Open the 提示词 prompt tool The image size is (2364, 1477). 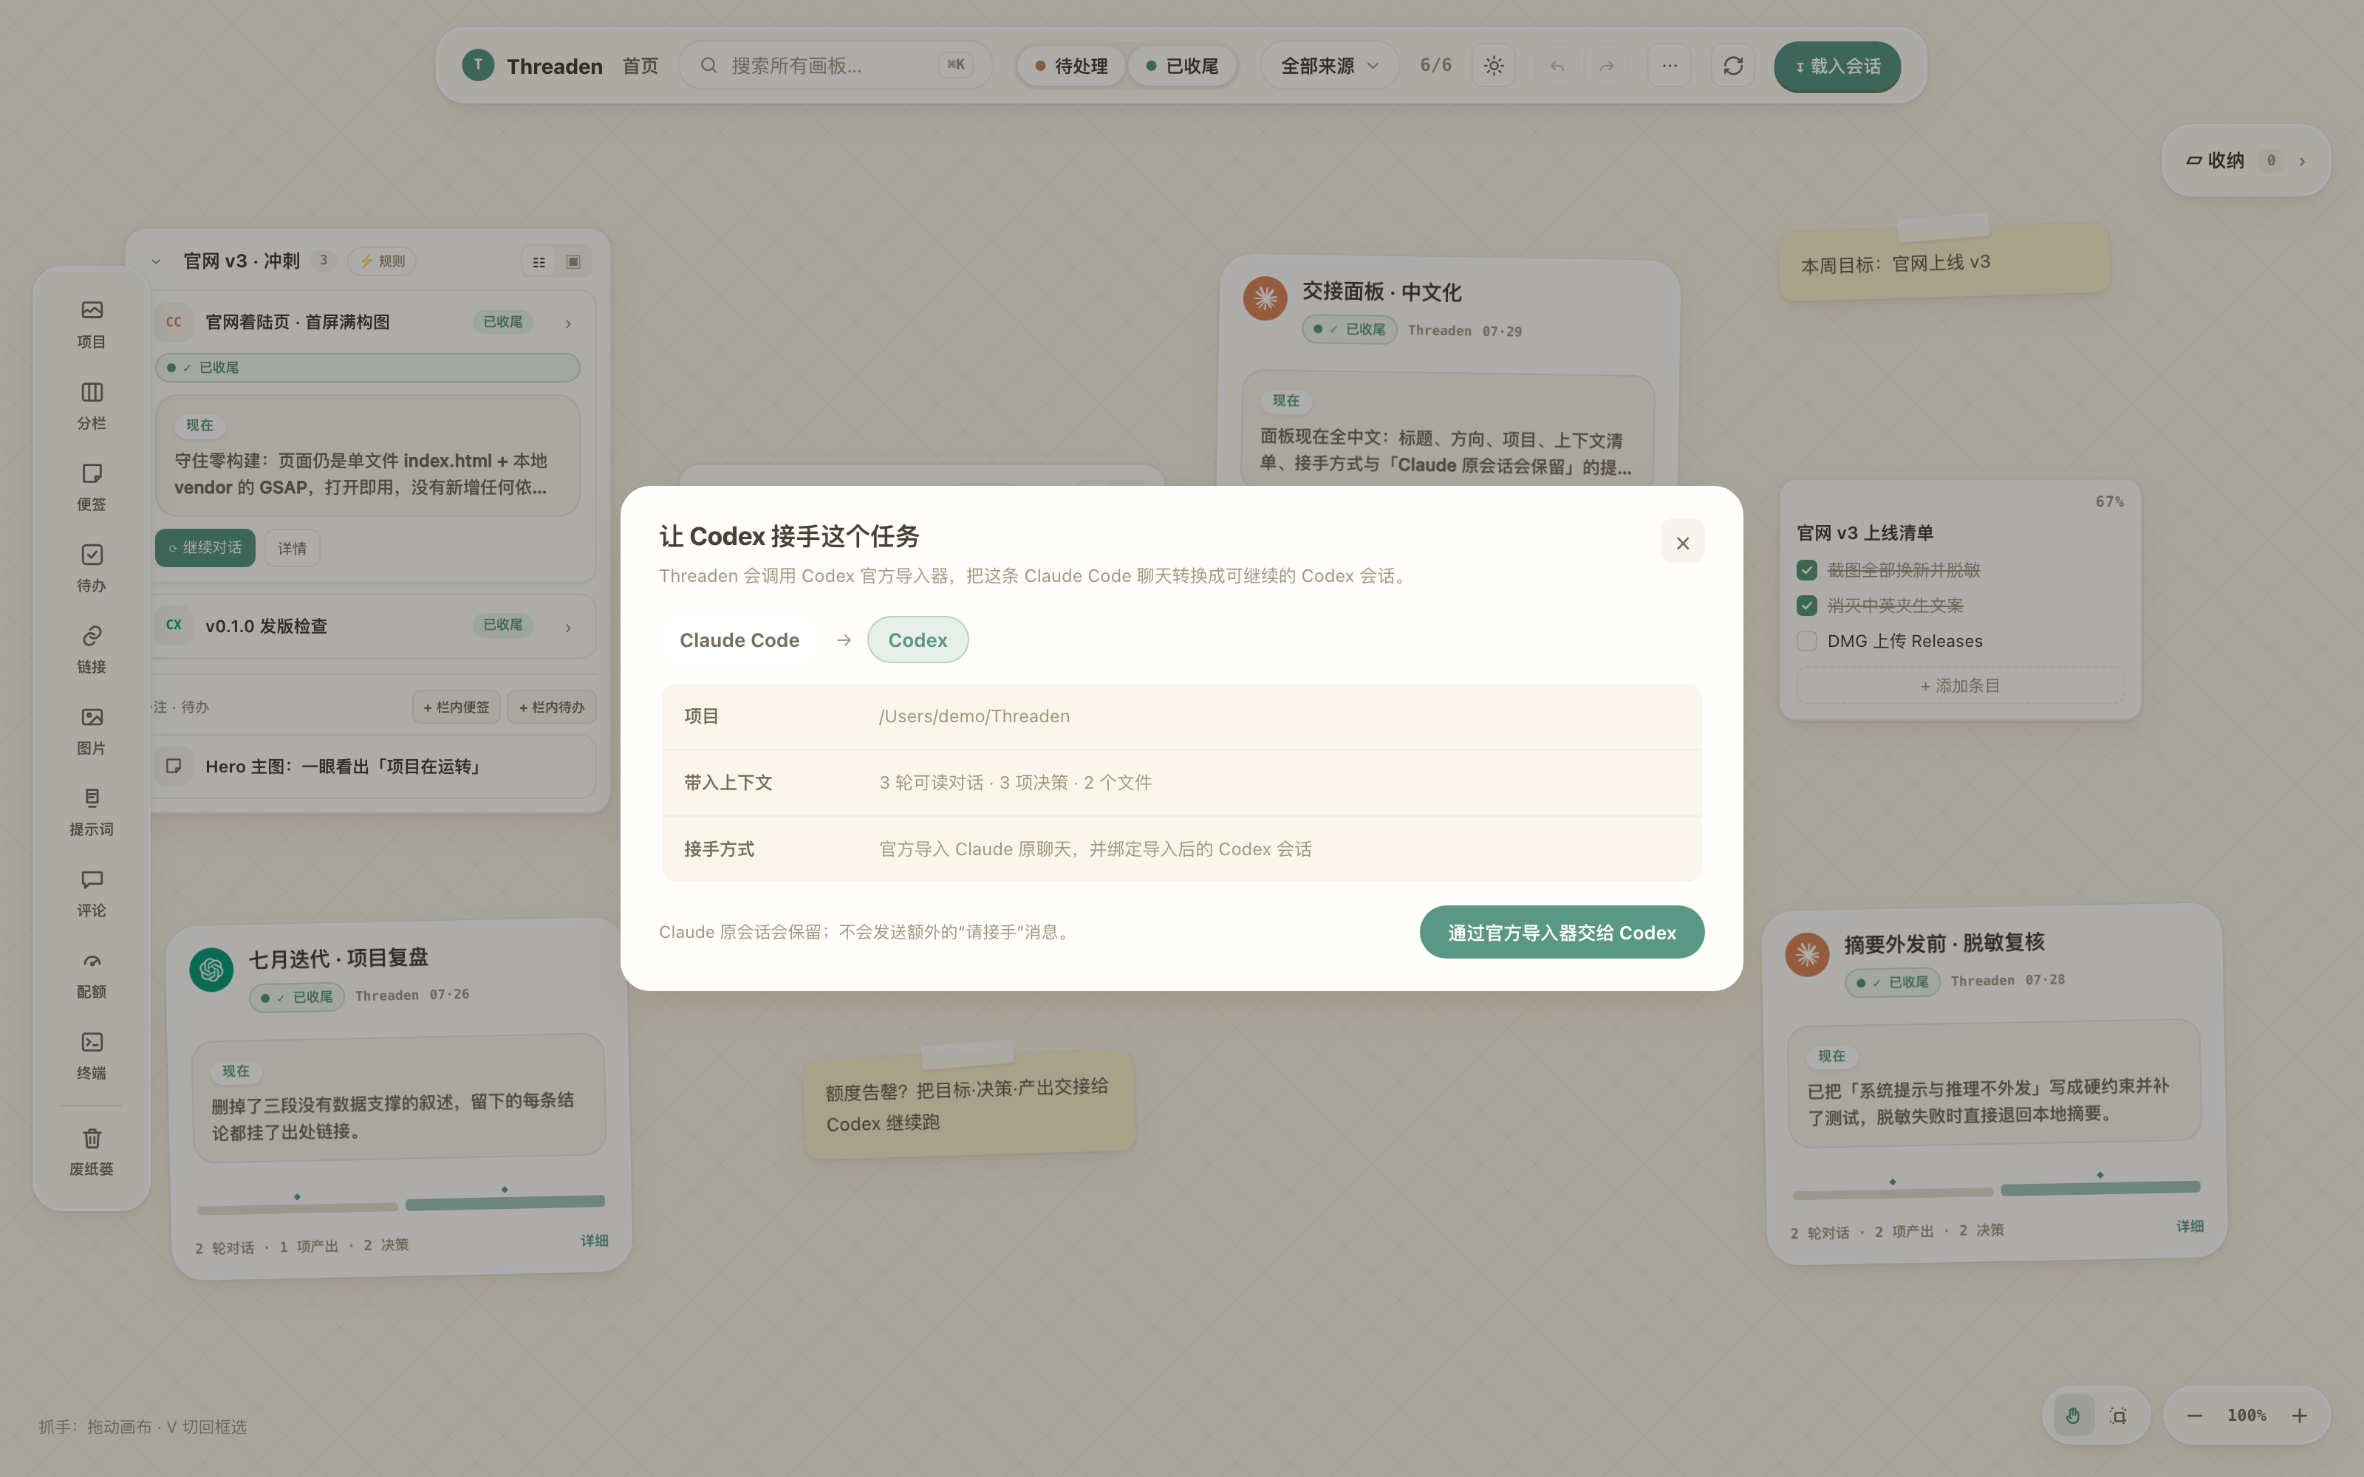coord(92,812)
